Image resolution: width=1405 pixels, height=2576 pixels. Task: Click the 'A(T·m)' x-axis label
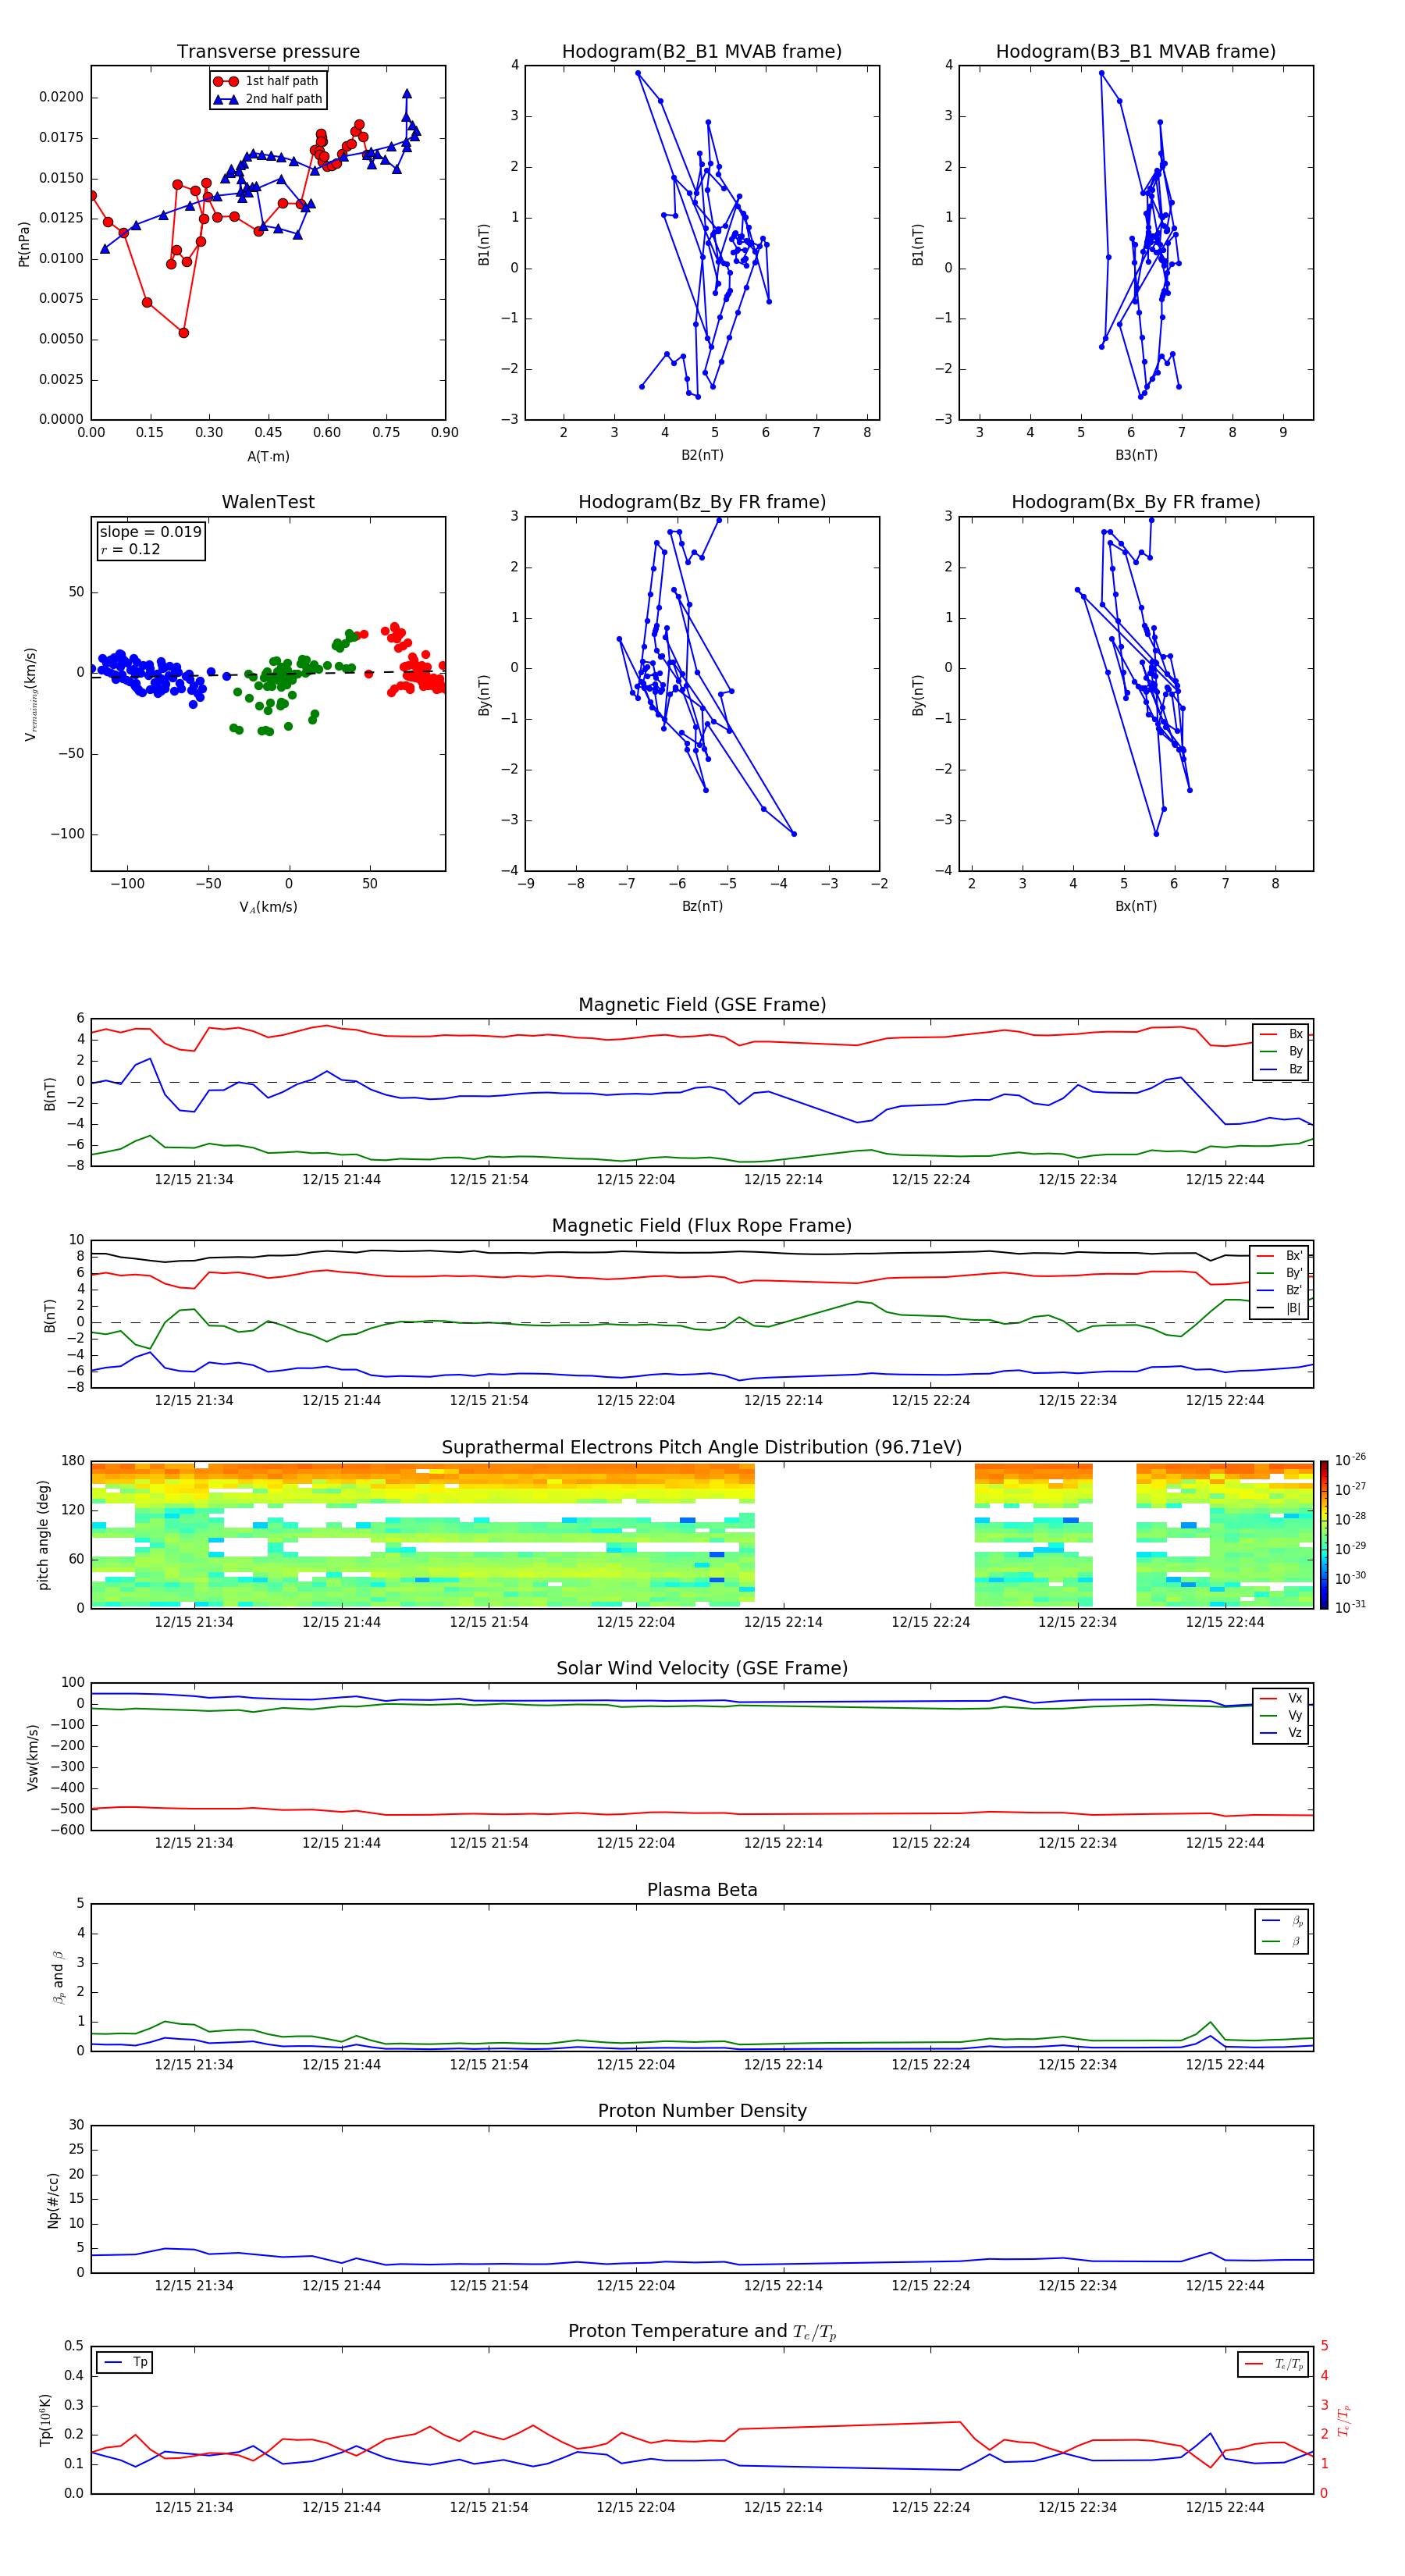pos(268,456)
